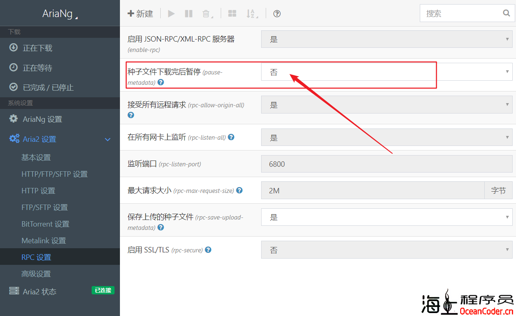Click the 新建 new task button
Viewport: 516px width, 316px height.
(140, 14)
